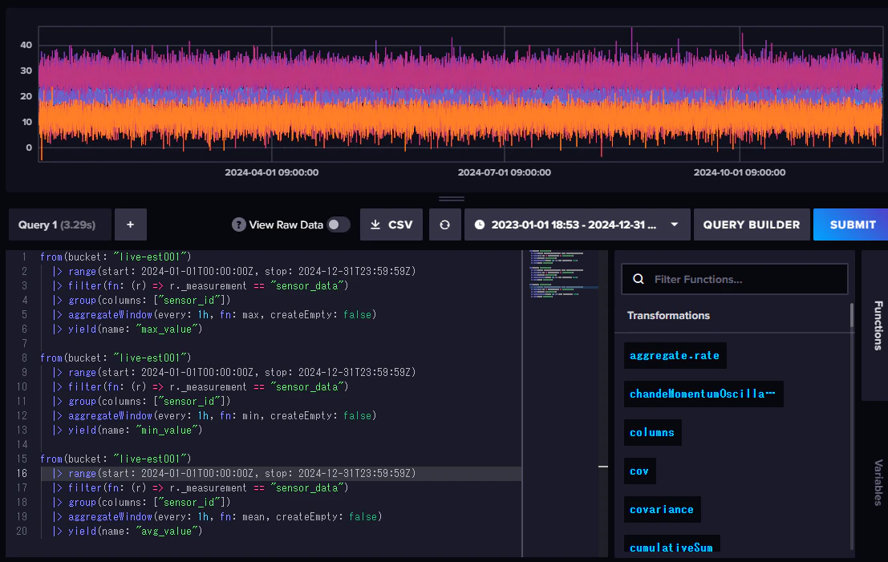The width and height of the screenshot is (888, 562).
Task: Click the 2024-07-01 09:00:00 axis label
Action: pyautogui.click(x=505, y=172)
